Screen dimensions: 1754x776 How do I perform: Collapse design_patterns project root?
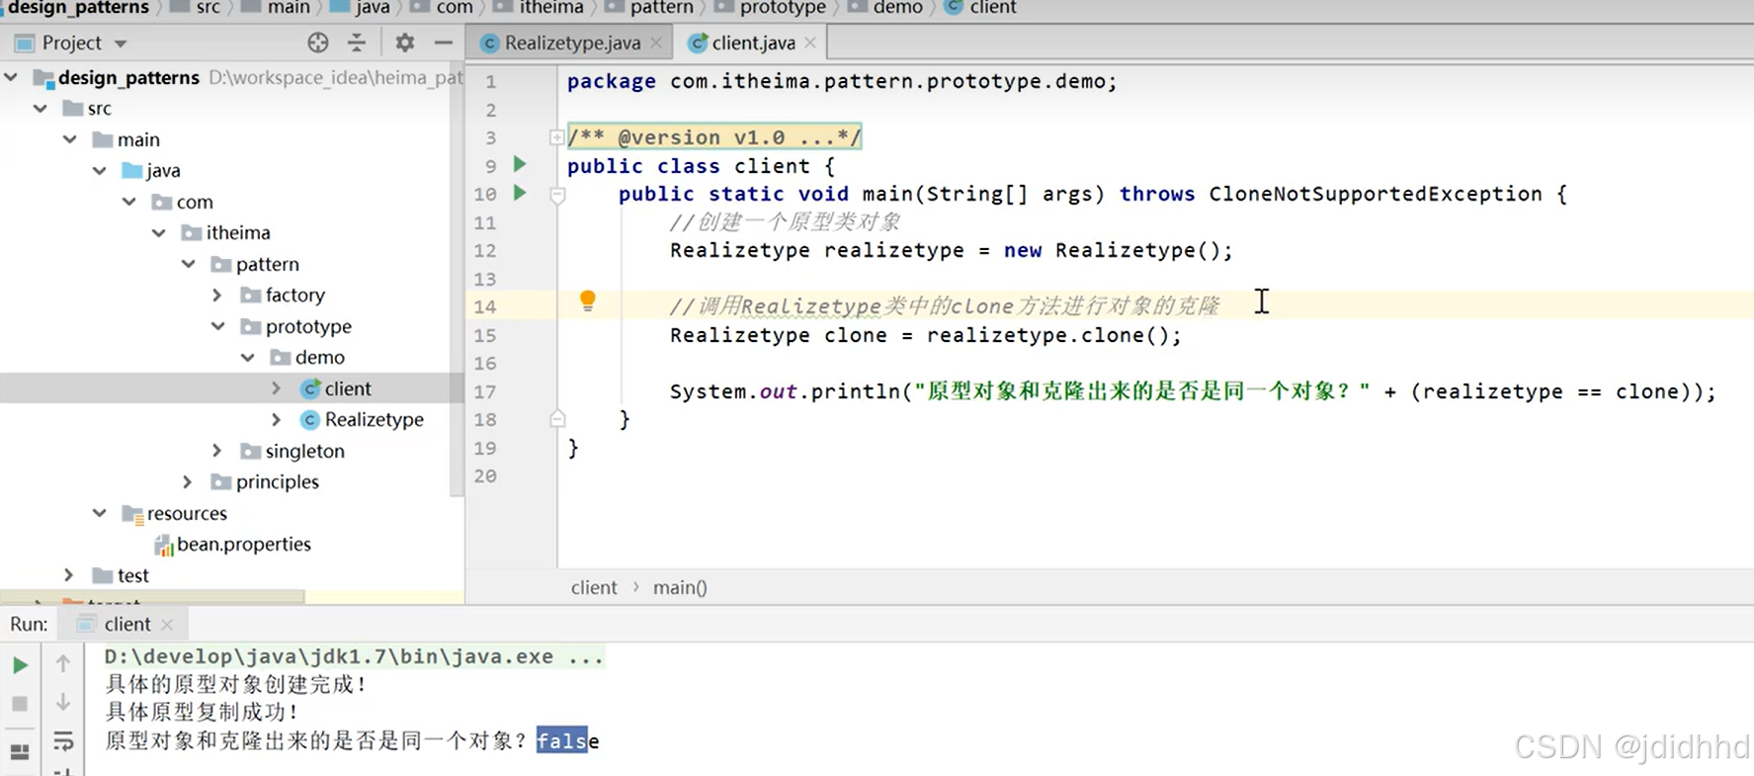click(11, 77)
